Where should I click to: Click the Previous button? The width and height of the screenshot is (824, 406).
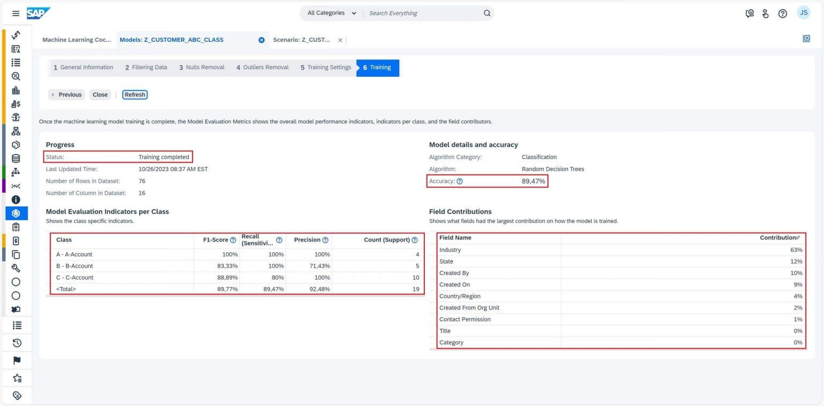(x=67, y=95)
